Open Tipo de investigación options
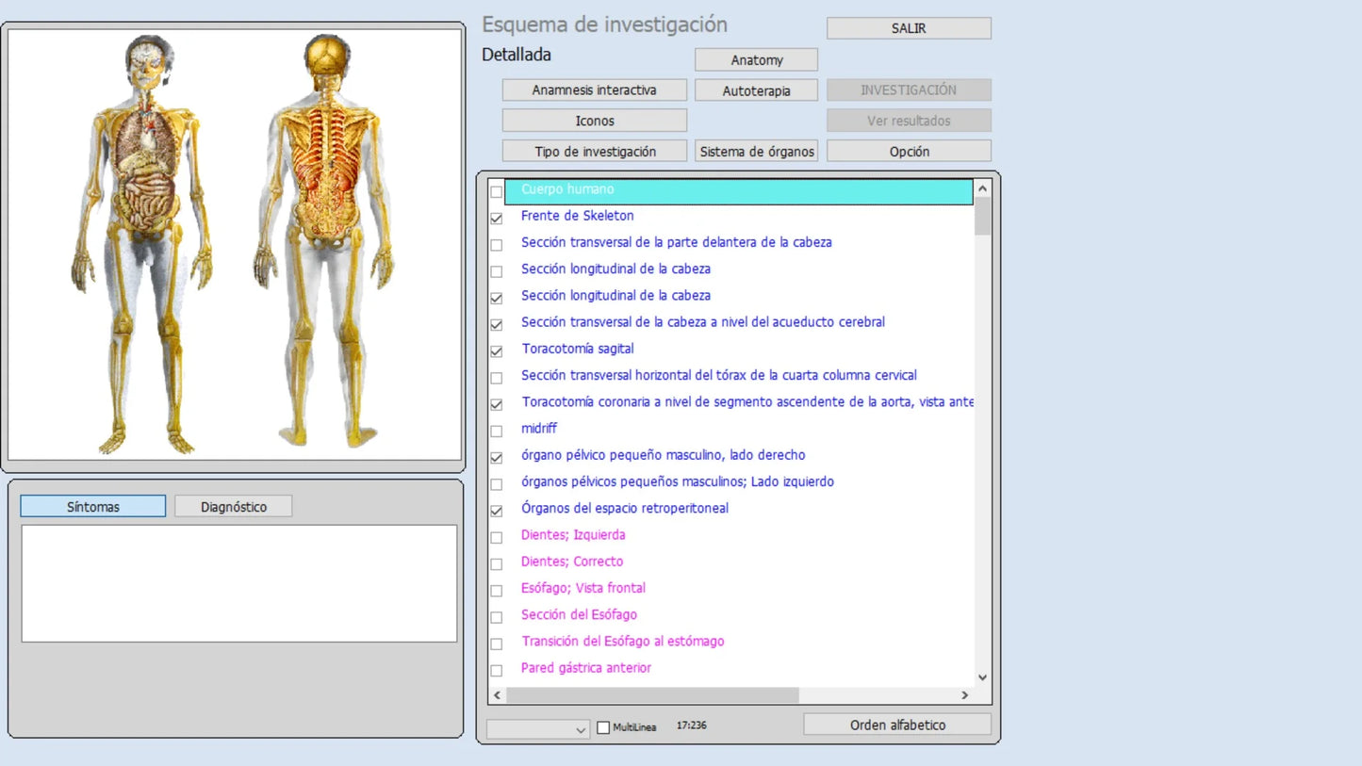The image size is (1362, 766). [x=595, y=151]
